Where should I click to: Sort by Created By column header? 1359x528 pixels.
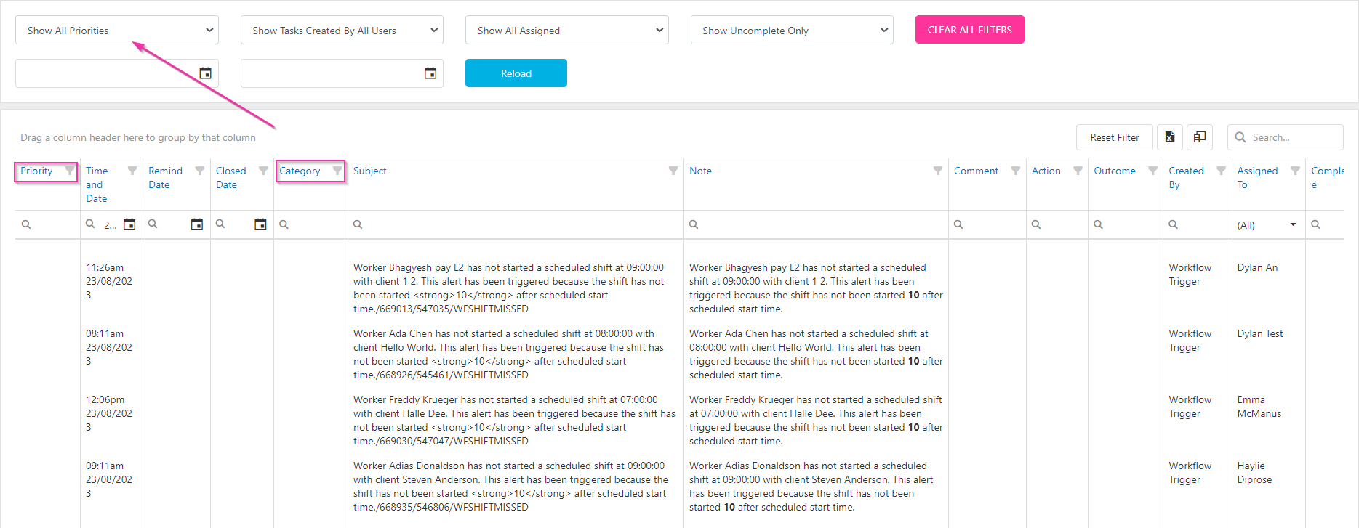[x=1186, y=178]
